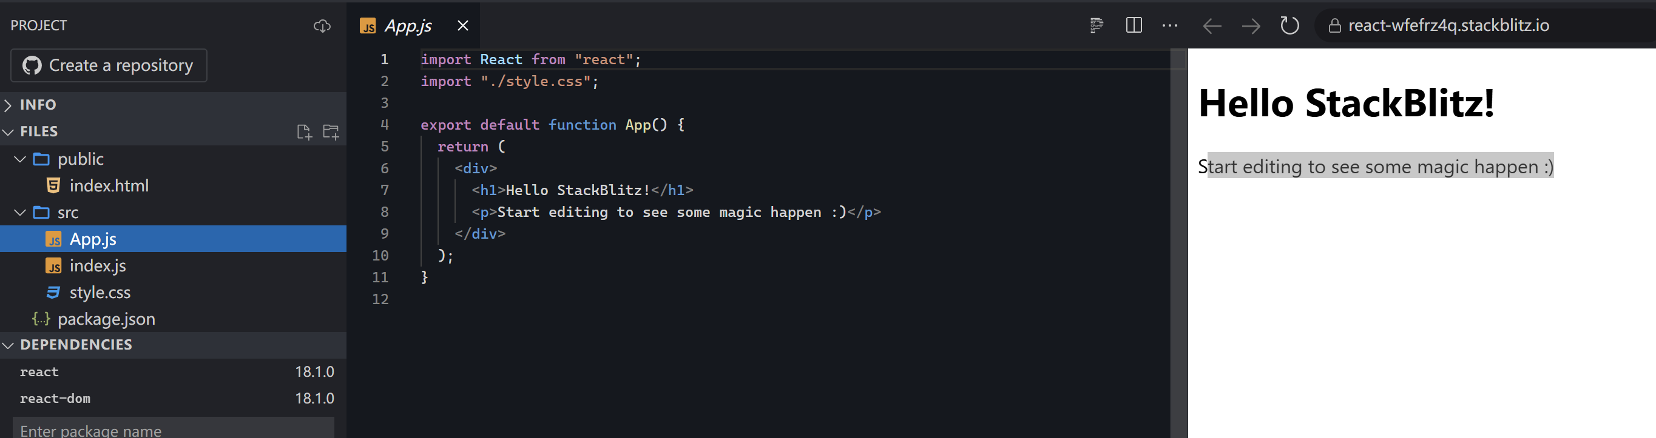Collapse the DEPENDENCIES section
The image size is (1656, 438).
[76, 345]
